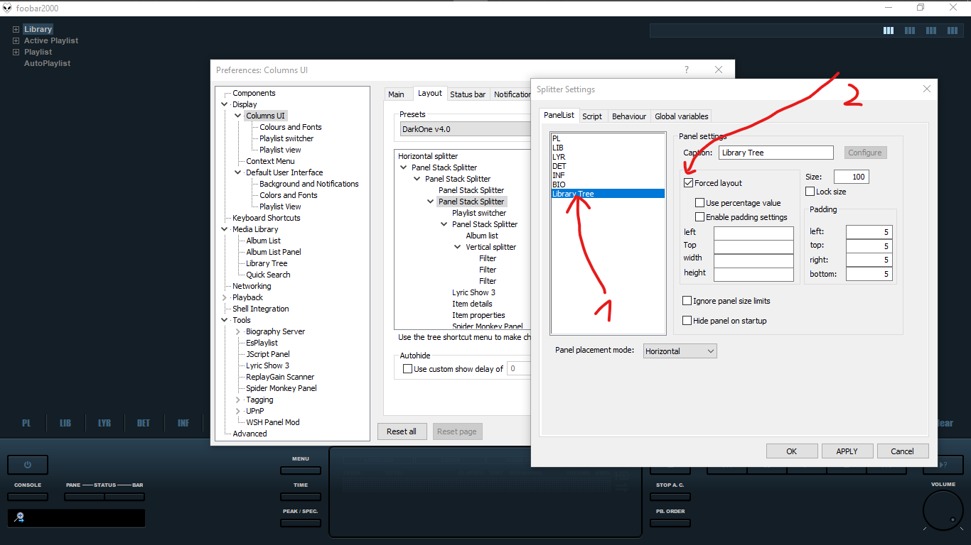Viewport: 971px width, 545px height.
Task: Select BIO in the panel list
Action: 559,185
